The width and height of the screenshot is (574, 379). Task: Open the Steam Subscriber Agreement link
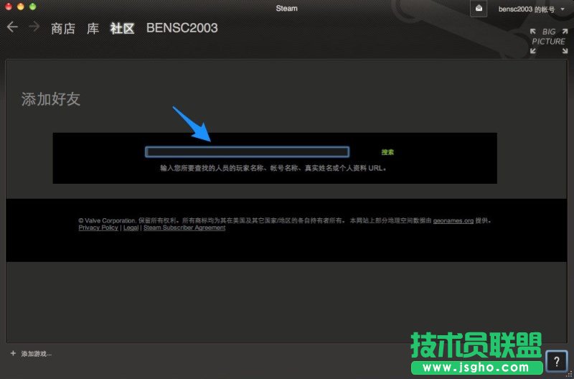(x=184, y=228)
